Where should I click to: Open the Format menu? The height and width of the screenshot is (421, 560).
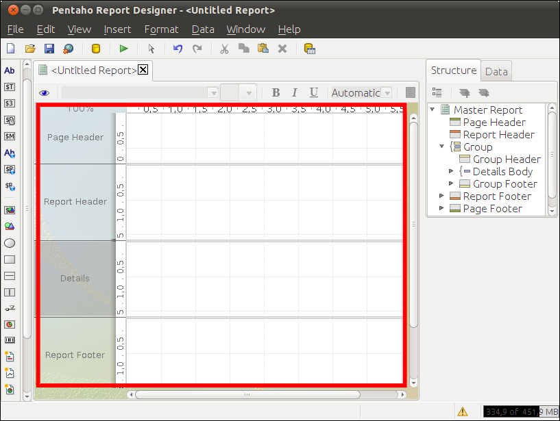click(x=161, y=29)
